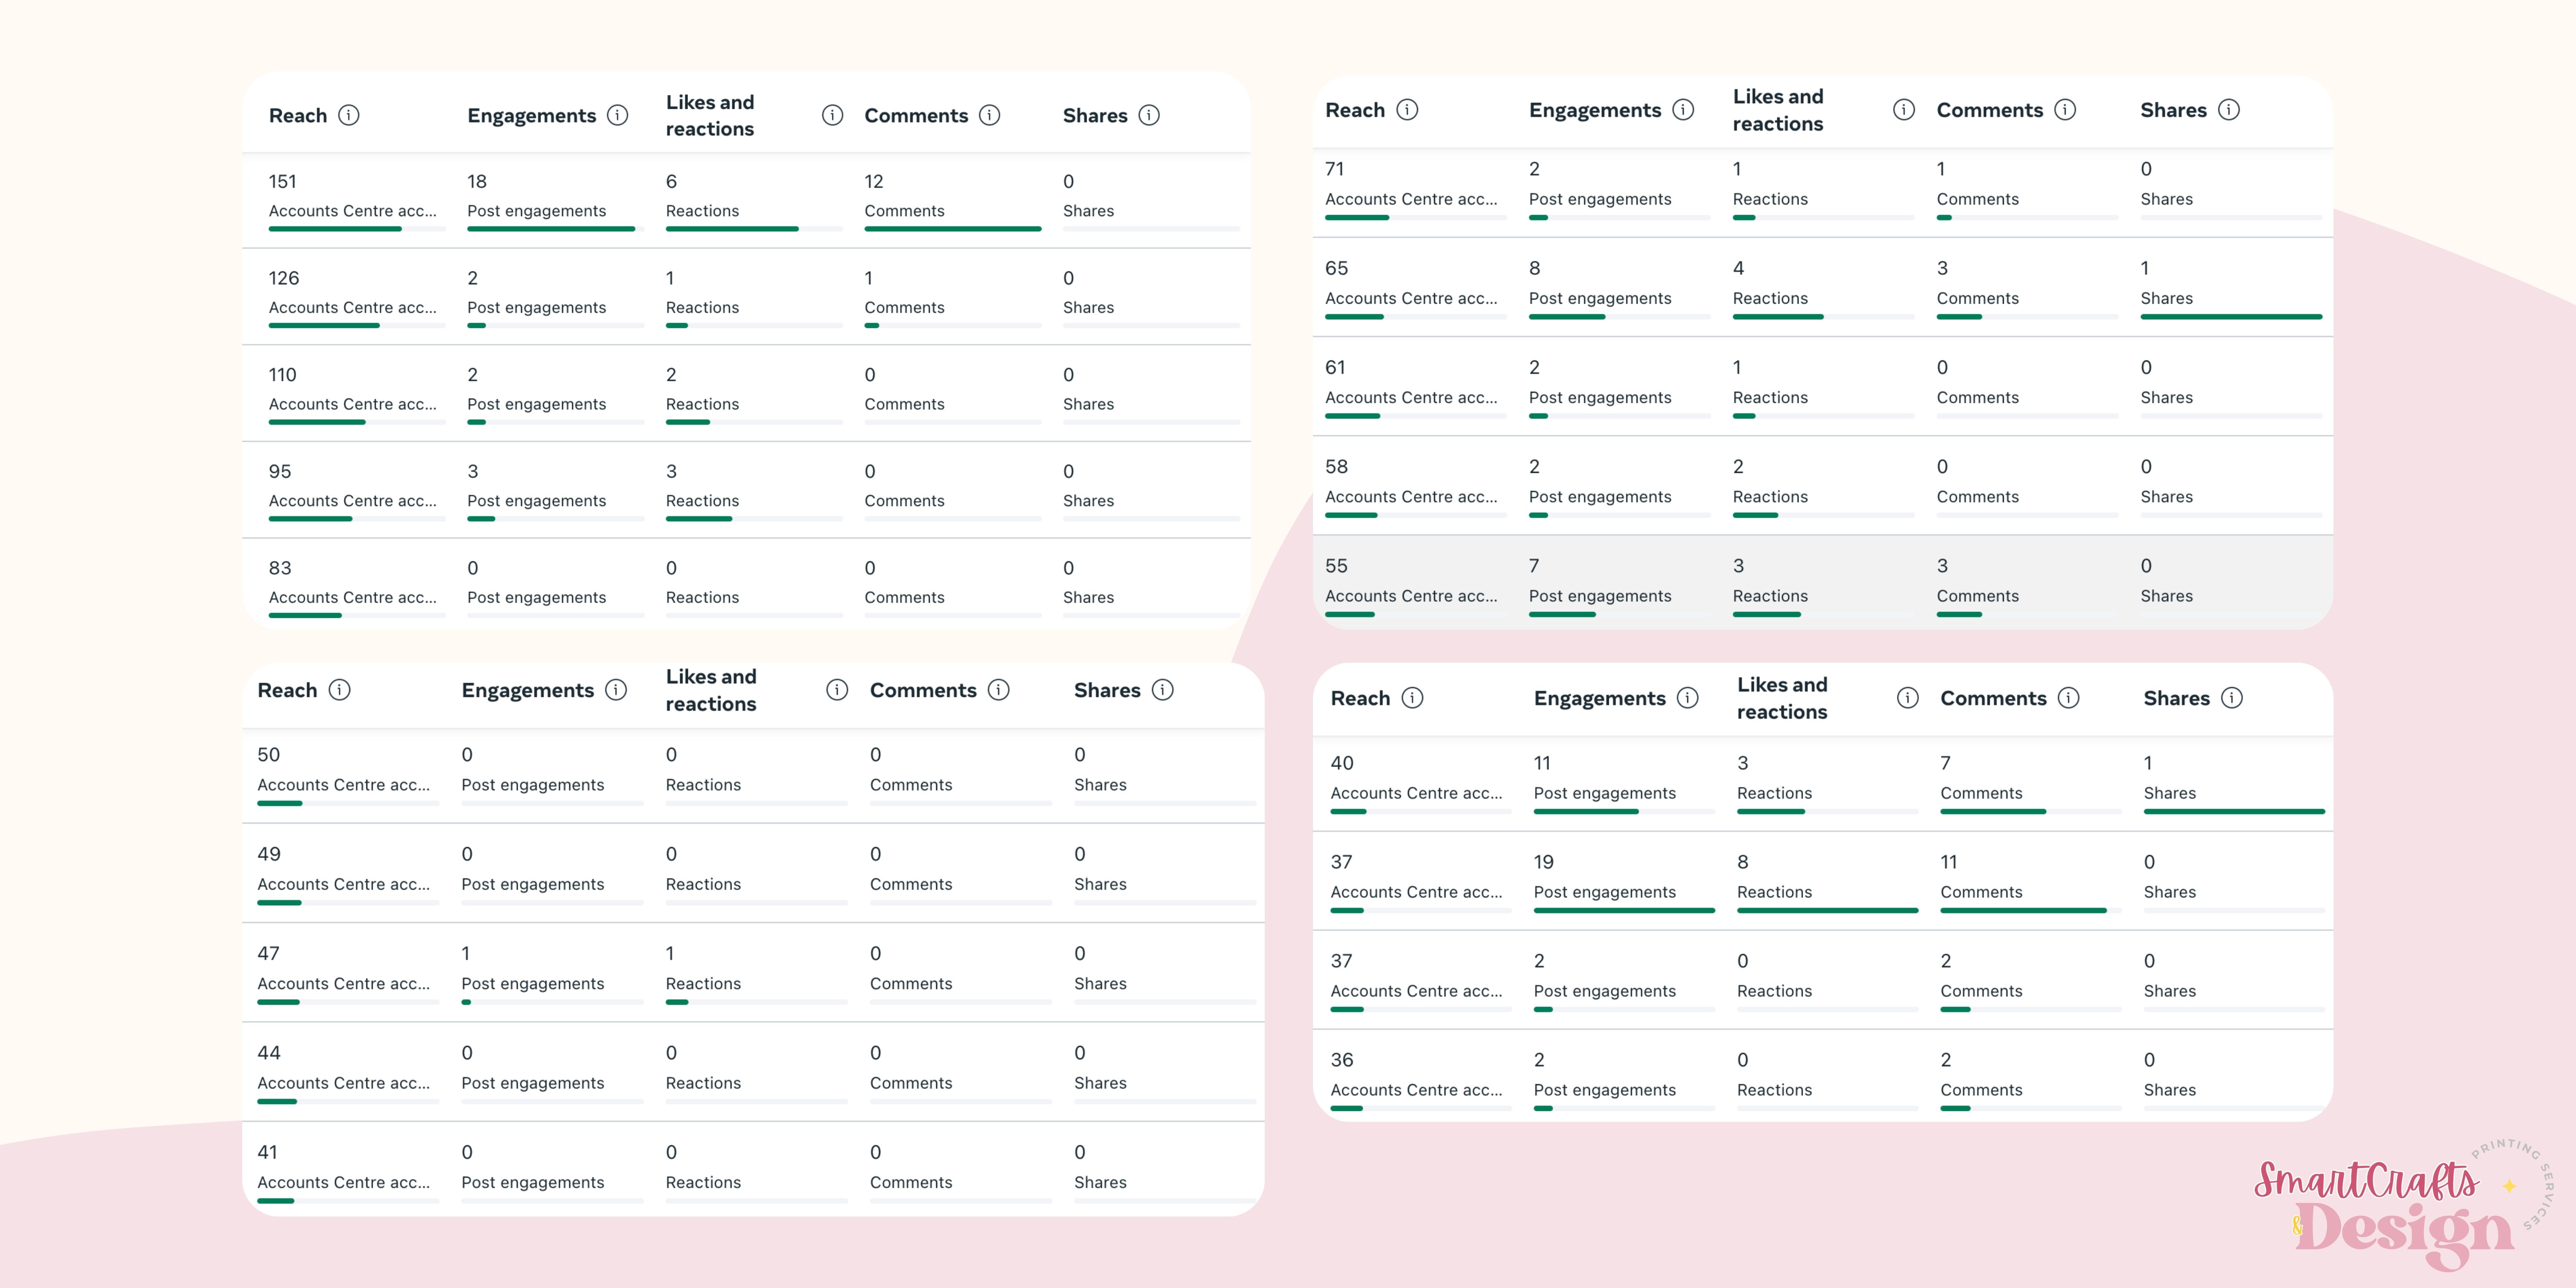Click Reach info icon in table listing 151

[348, 115]
